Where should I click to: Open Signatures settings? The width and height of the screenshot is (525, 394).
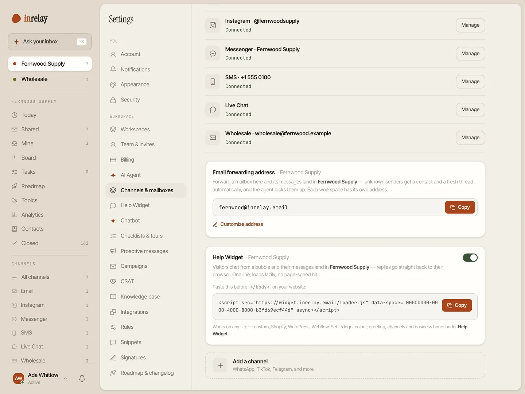(x=146, y=358)
